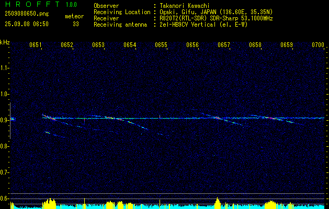Click the Receiving antenna label
This screenshot has width=329, height=209.
pyautogui.click(x=120, y=25)
